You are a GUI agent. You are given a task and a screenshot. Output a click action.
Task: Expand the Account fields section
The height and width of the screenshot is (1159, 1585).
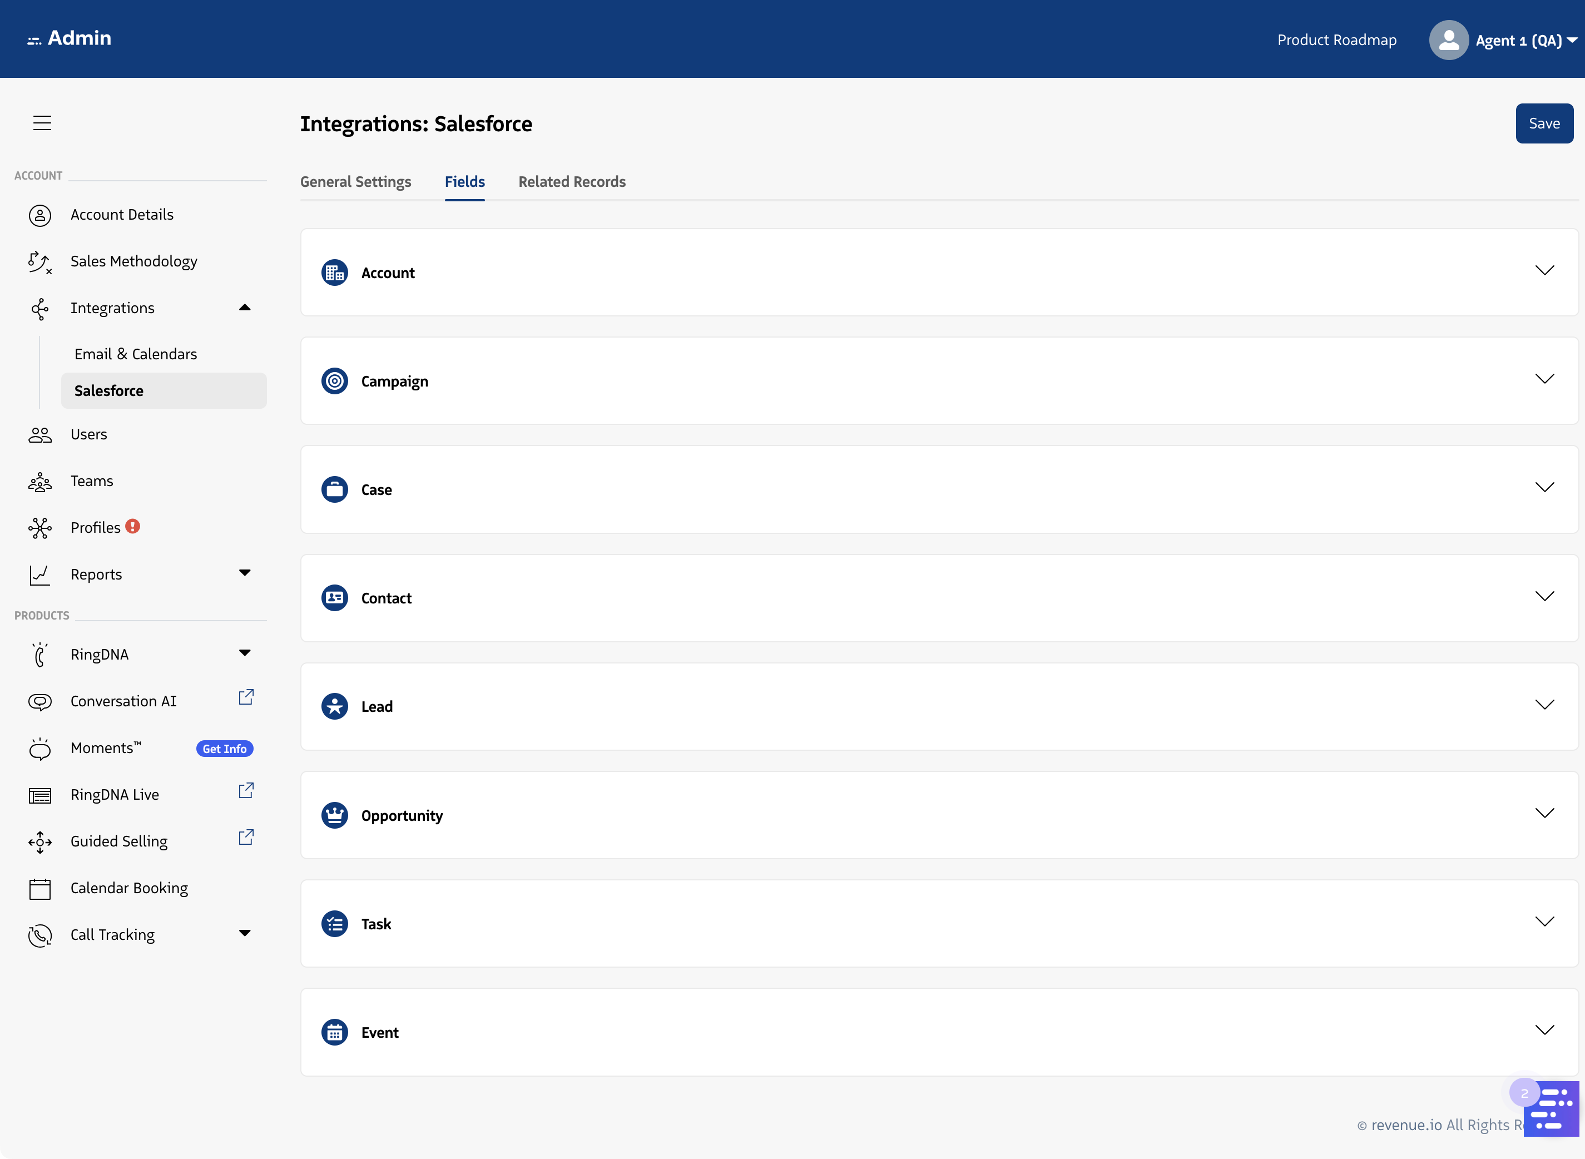1544,271
